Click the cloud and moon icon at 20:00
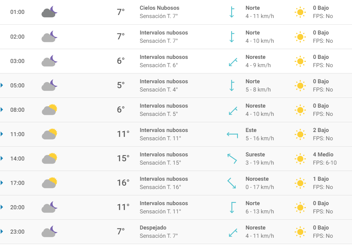Viewport: 352px width, 246px height. 50,207
